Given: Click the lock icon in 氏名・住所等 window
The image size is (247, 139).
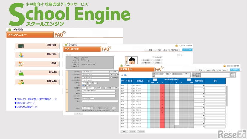Looking at the screenshot, I should click(x=176, y=46).
